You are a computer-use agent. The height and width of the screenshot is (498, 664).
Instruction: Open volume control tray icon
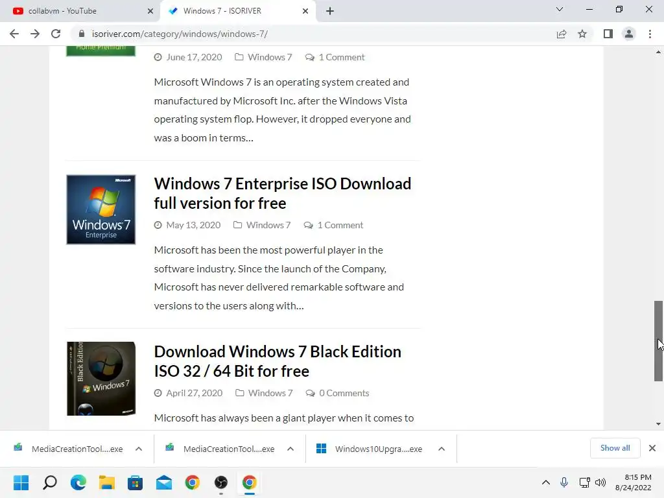(x=600, y=482)
